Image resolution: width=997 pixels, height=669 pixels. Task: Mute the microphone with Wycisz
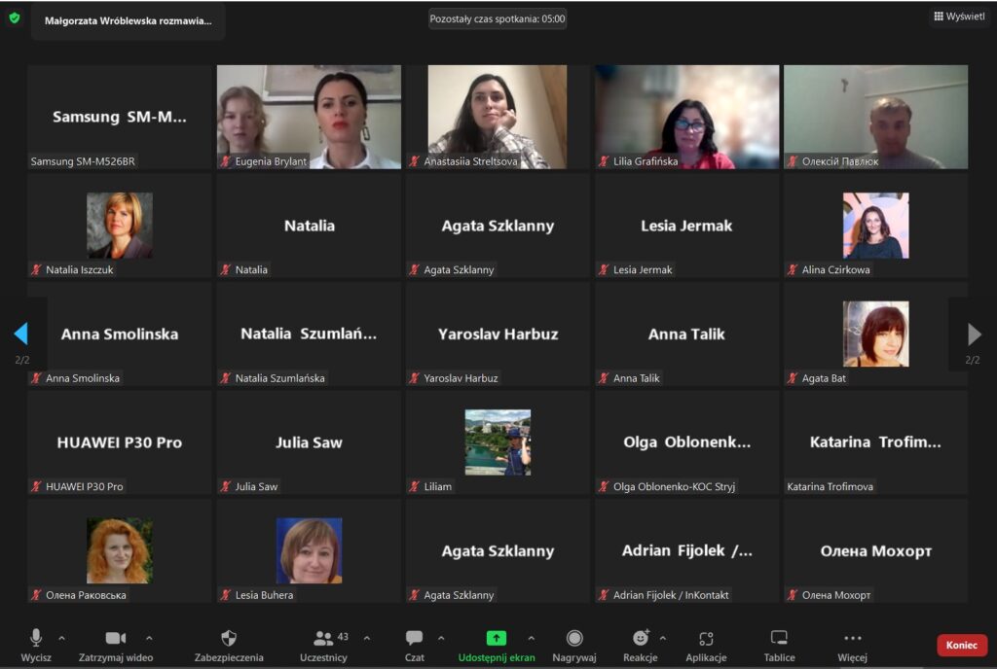point(36,639)
